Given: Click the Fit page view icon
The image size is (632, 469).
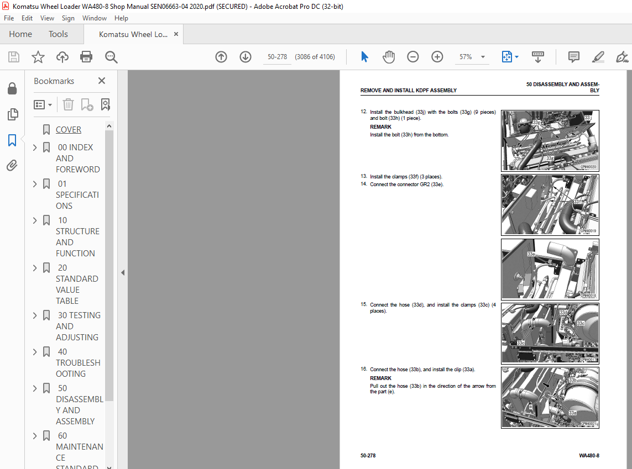Looking at the screenshot, I should [506, 57].
